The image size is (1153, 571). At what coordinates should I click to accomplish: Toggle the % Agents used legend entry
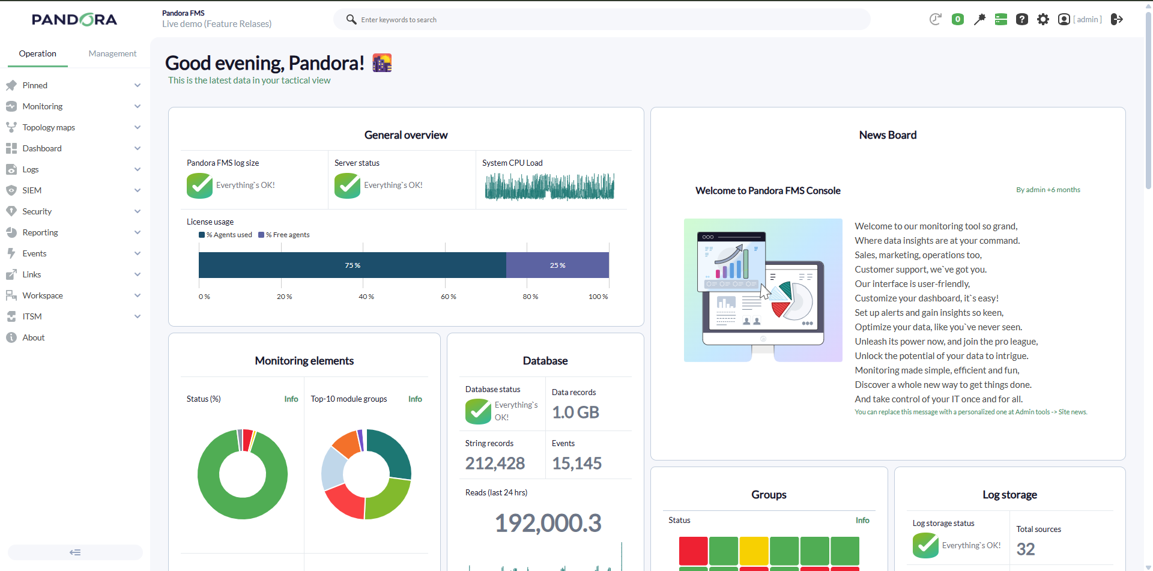226,235
